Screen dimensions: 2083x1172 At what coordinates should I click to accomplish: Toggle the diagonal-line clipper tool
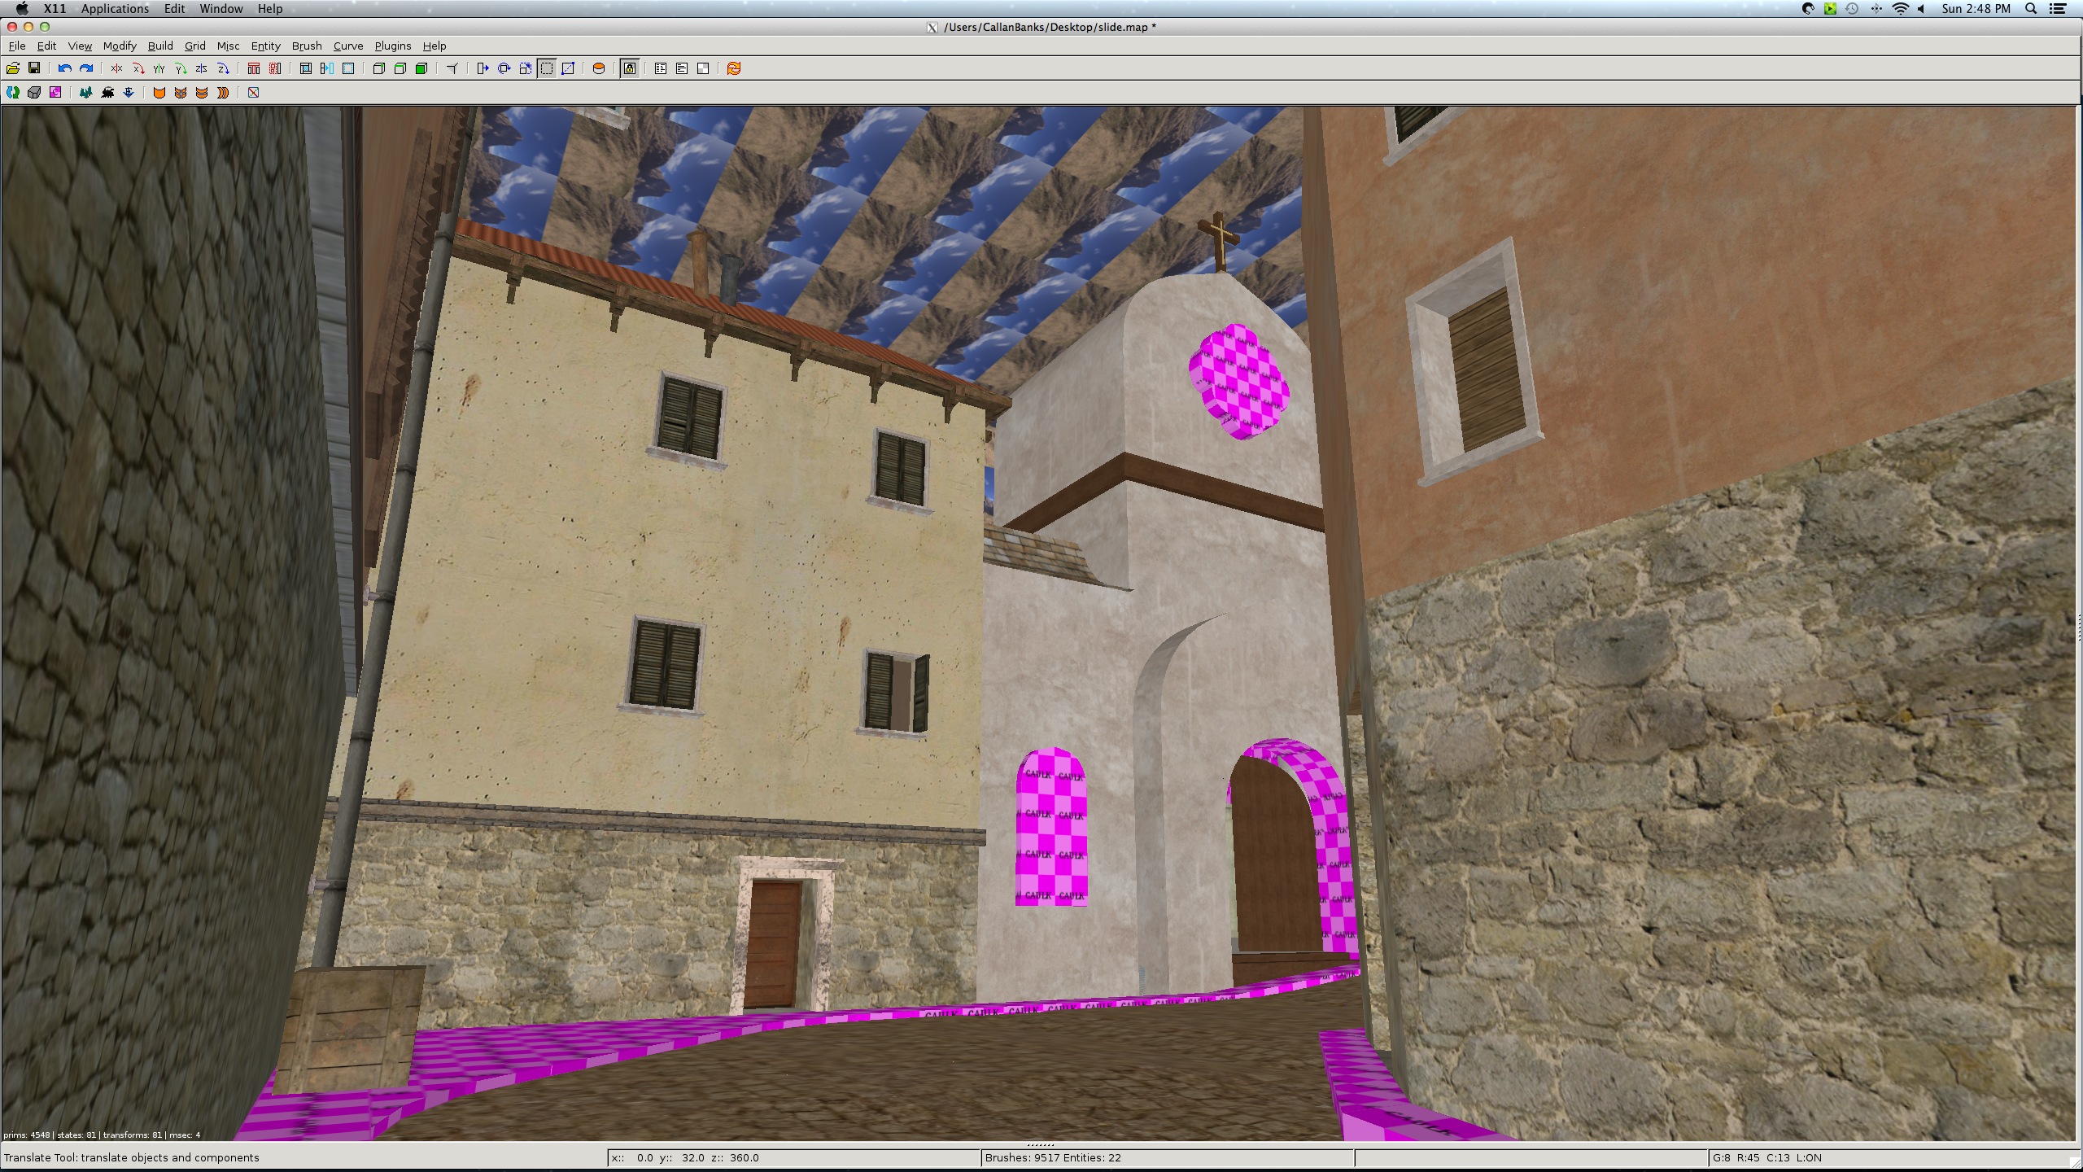(568, 68)
